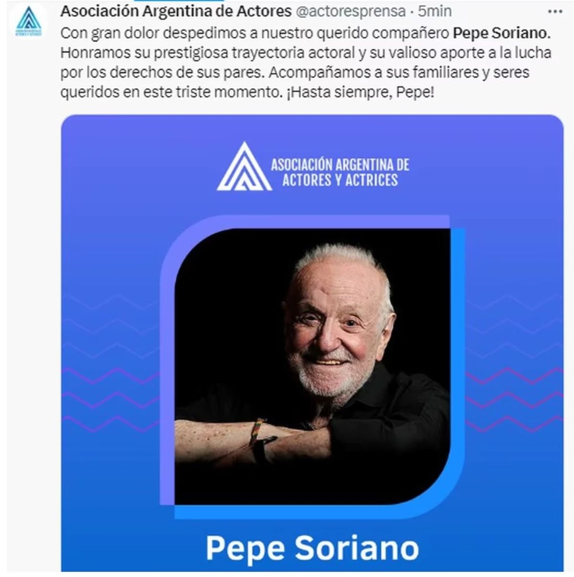The width and height of the screenshot is (574, 577).
Task: Click the 'Asociación Argentina de Actores y Actrices' banner text
Action: [x=340, y=172]
